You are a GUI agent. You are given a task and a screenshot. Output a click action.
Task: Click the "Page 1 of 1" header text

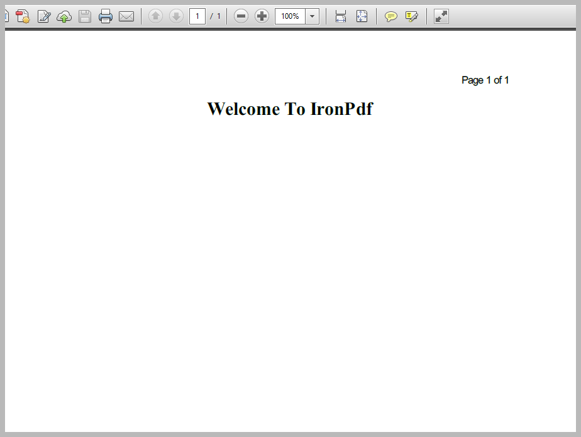coord(485,80)
